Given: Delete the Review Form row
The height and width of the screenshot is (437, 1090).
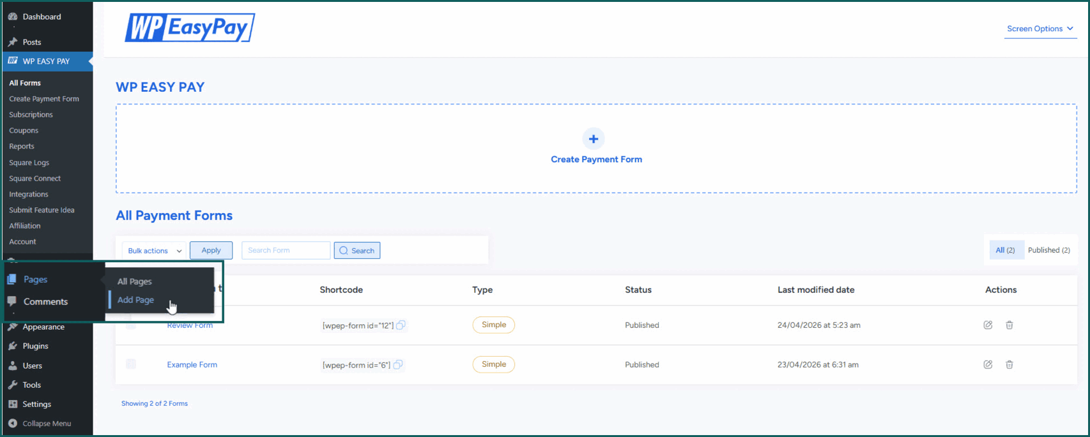Looking at the screenshot, I should pyautogui.click(x=1009, y=325).
